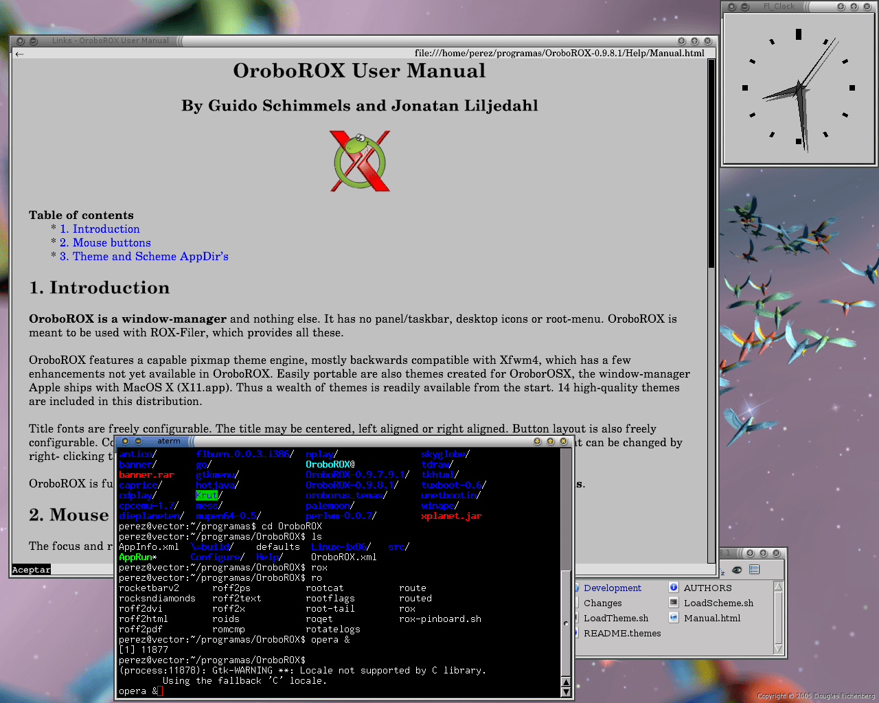
Task: Click the analog clock face
Action: (x=799, y=89)
